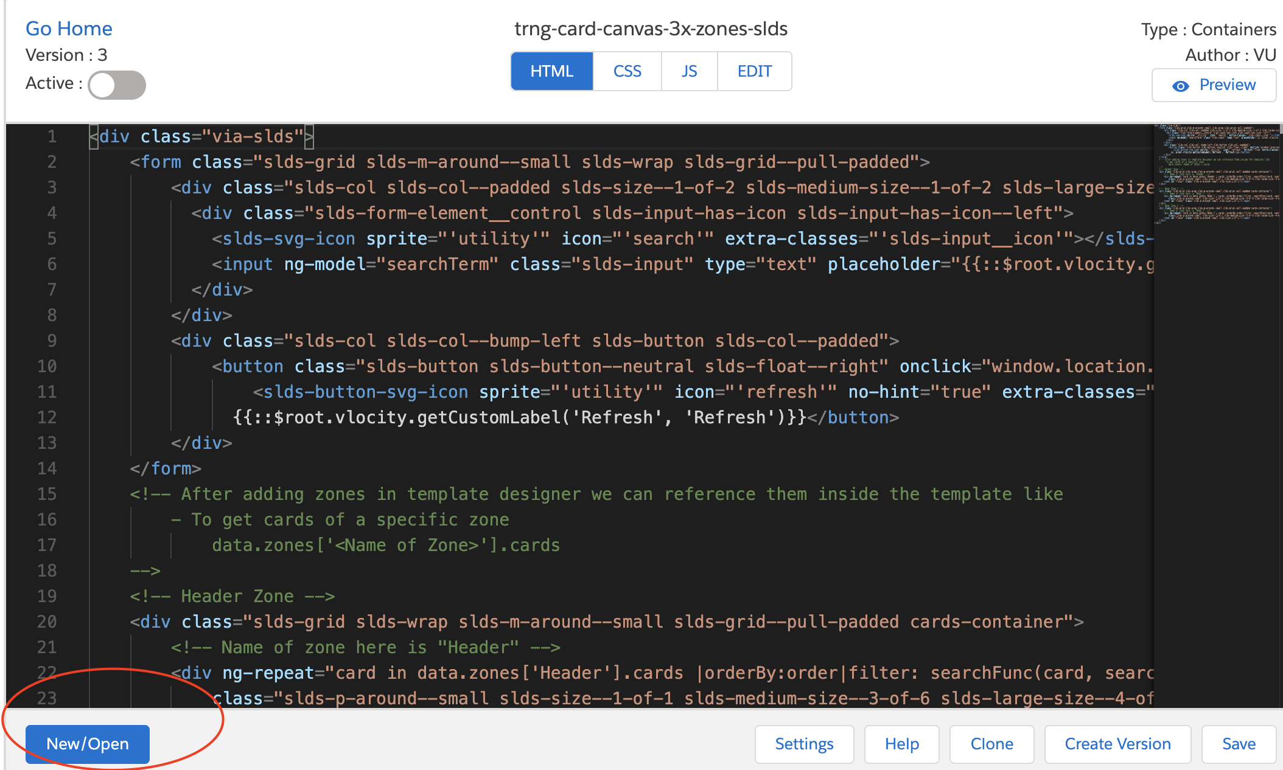Click the Help button
This screenshot has width=1283, height=770.
(902, 744)
